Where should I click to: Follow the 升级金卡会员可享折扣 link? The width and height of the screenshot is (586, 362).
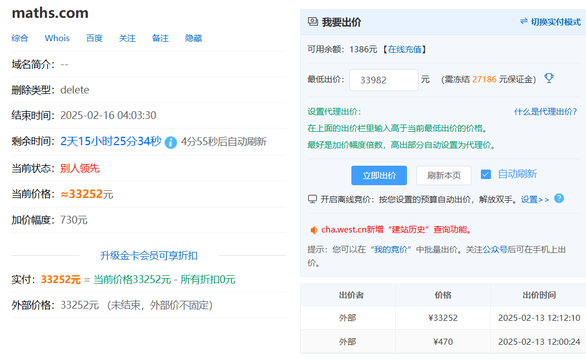[148, 256]
